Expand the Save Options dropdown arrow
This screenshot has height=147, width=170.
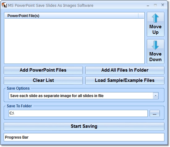pos(156,96)
